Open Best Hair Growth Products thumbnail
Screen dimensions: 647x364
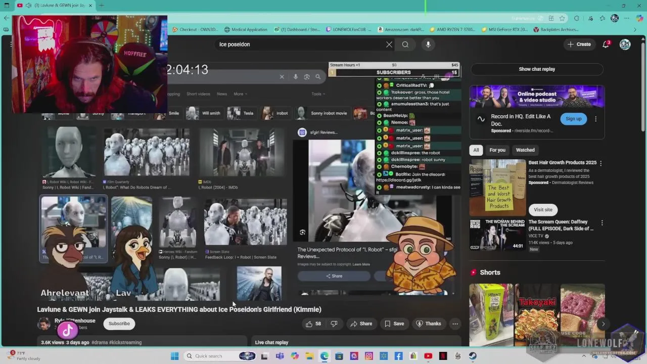click(x=498, y=188)
